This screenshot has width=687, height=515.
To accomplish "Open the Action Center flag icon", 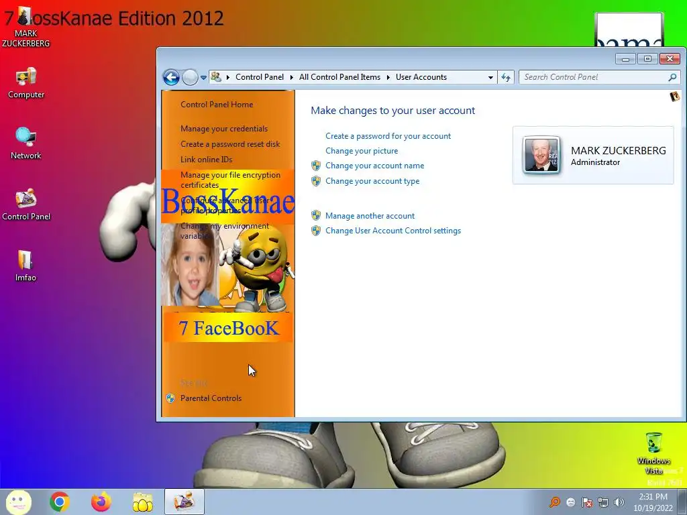I will click(587, 502).
